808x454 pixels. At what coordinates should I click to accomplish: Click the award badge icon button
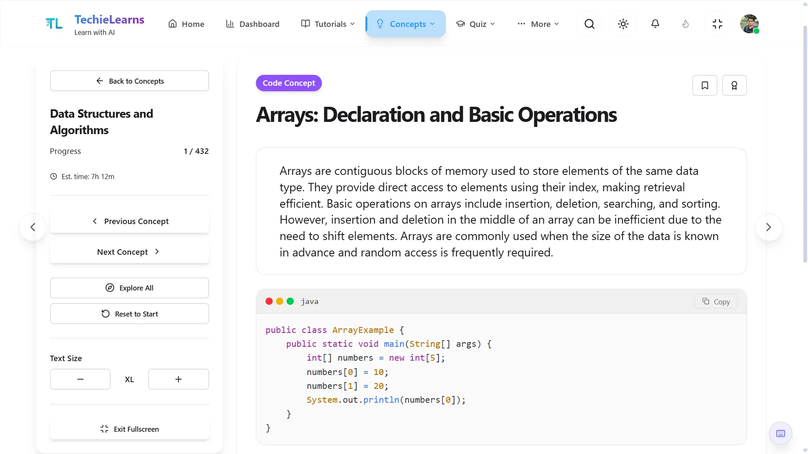[x=734, y=85]
